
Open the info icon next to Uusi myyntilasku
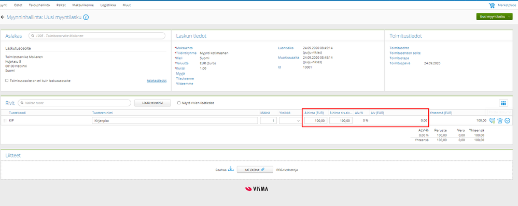point(86,17)
